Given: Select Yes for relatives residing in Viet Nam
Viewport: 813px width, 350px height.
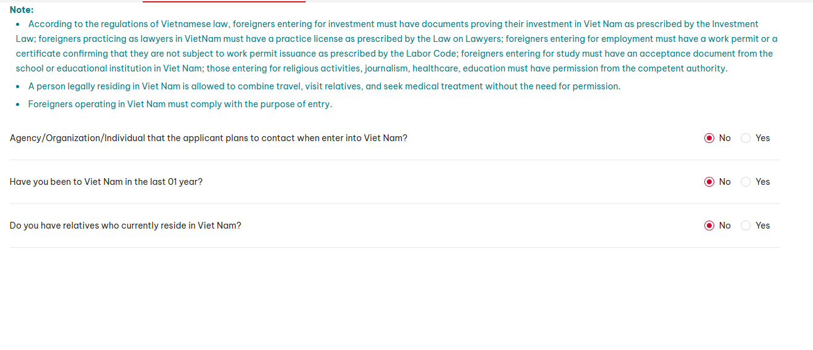Looking at the screenshot, I should coord(746,226).
